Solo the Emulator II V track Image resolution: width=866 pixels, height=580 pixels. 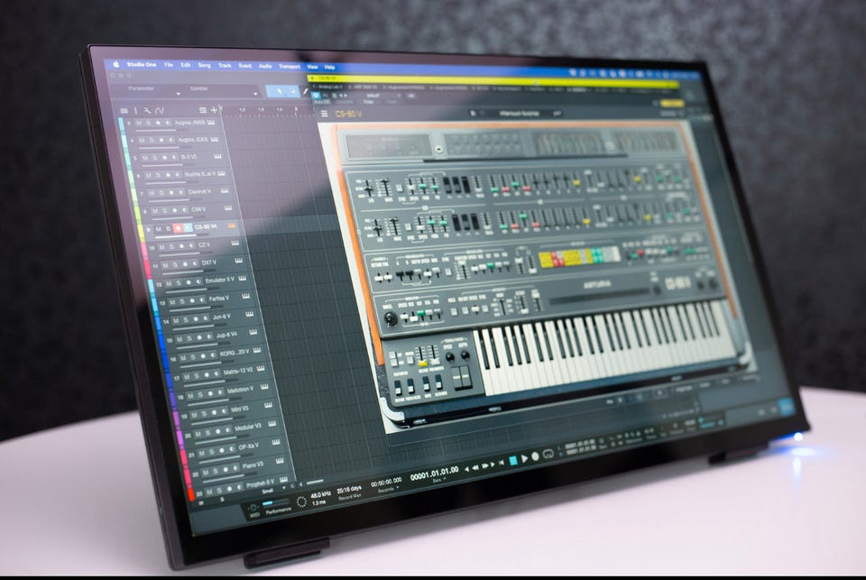click(180, 283)
